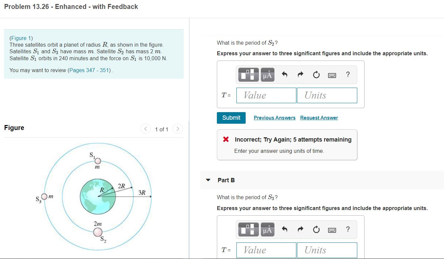Click the previous figure arrow

pyautogui.click(x=146, y=129)
